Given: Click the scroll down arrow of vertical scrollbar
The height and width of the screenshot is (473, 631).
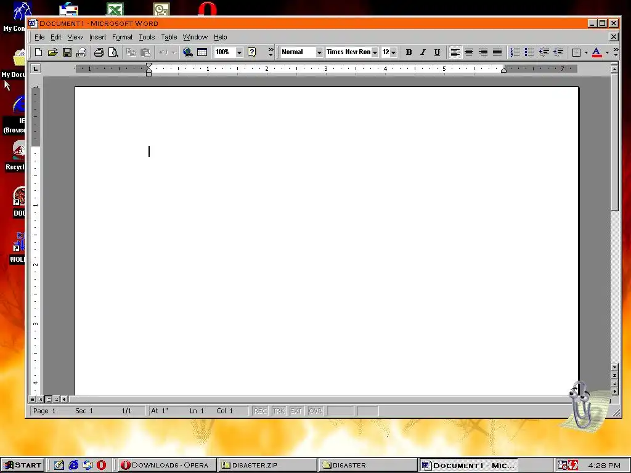Looking at the screenshot, I should click(614, 367).
